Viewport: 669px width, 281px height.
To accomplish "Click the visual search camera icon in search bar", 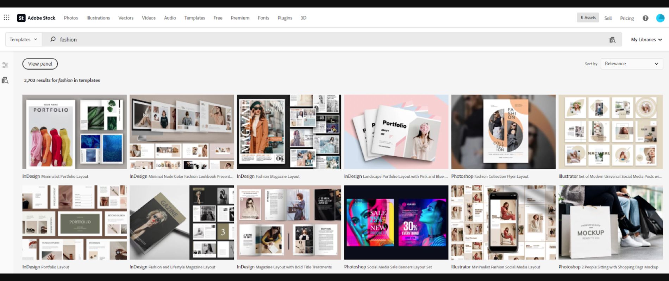I will [612, 40].
